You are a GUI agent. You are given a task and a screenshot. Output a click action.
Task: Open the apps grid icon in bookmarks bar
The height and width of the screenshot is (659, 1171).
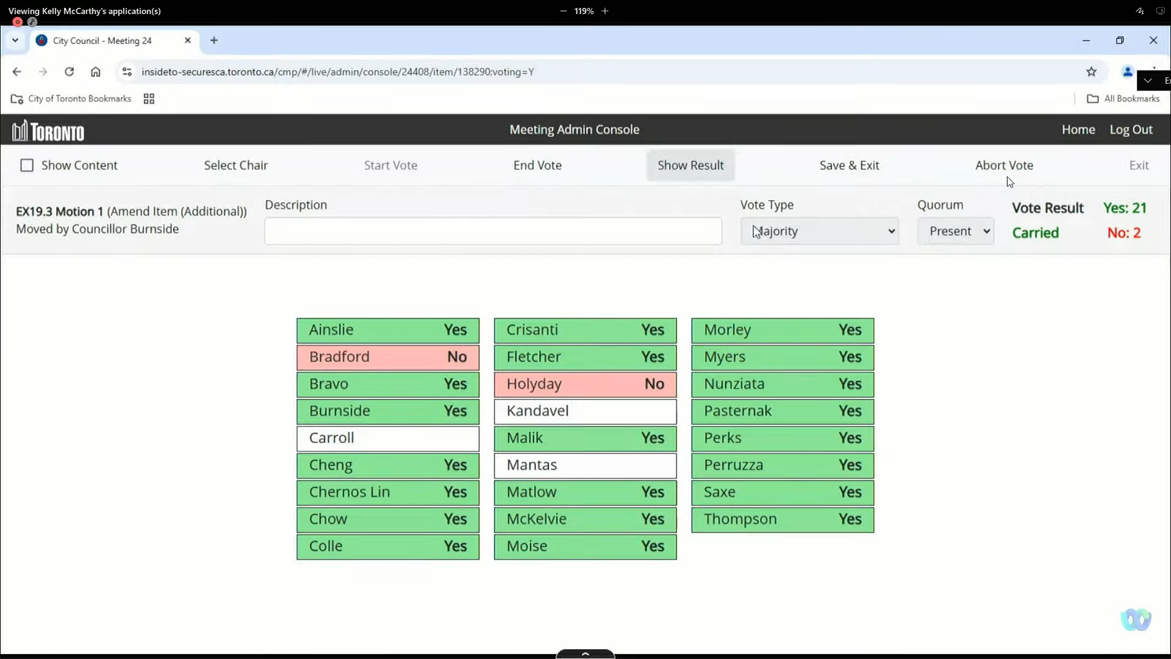click(149, 99)
